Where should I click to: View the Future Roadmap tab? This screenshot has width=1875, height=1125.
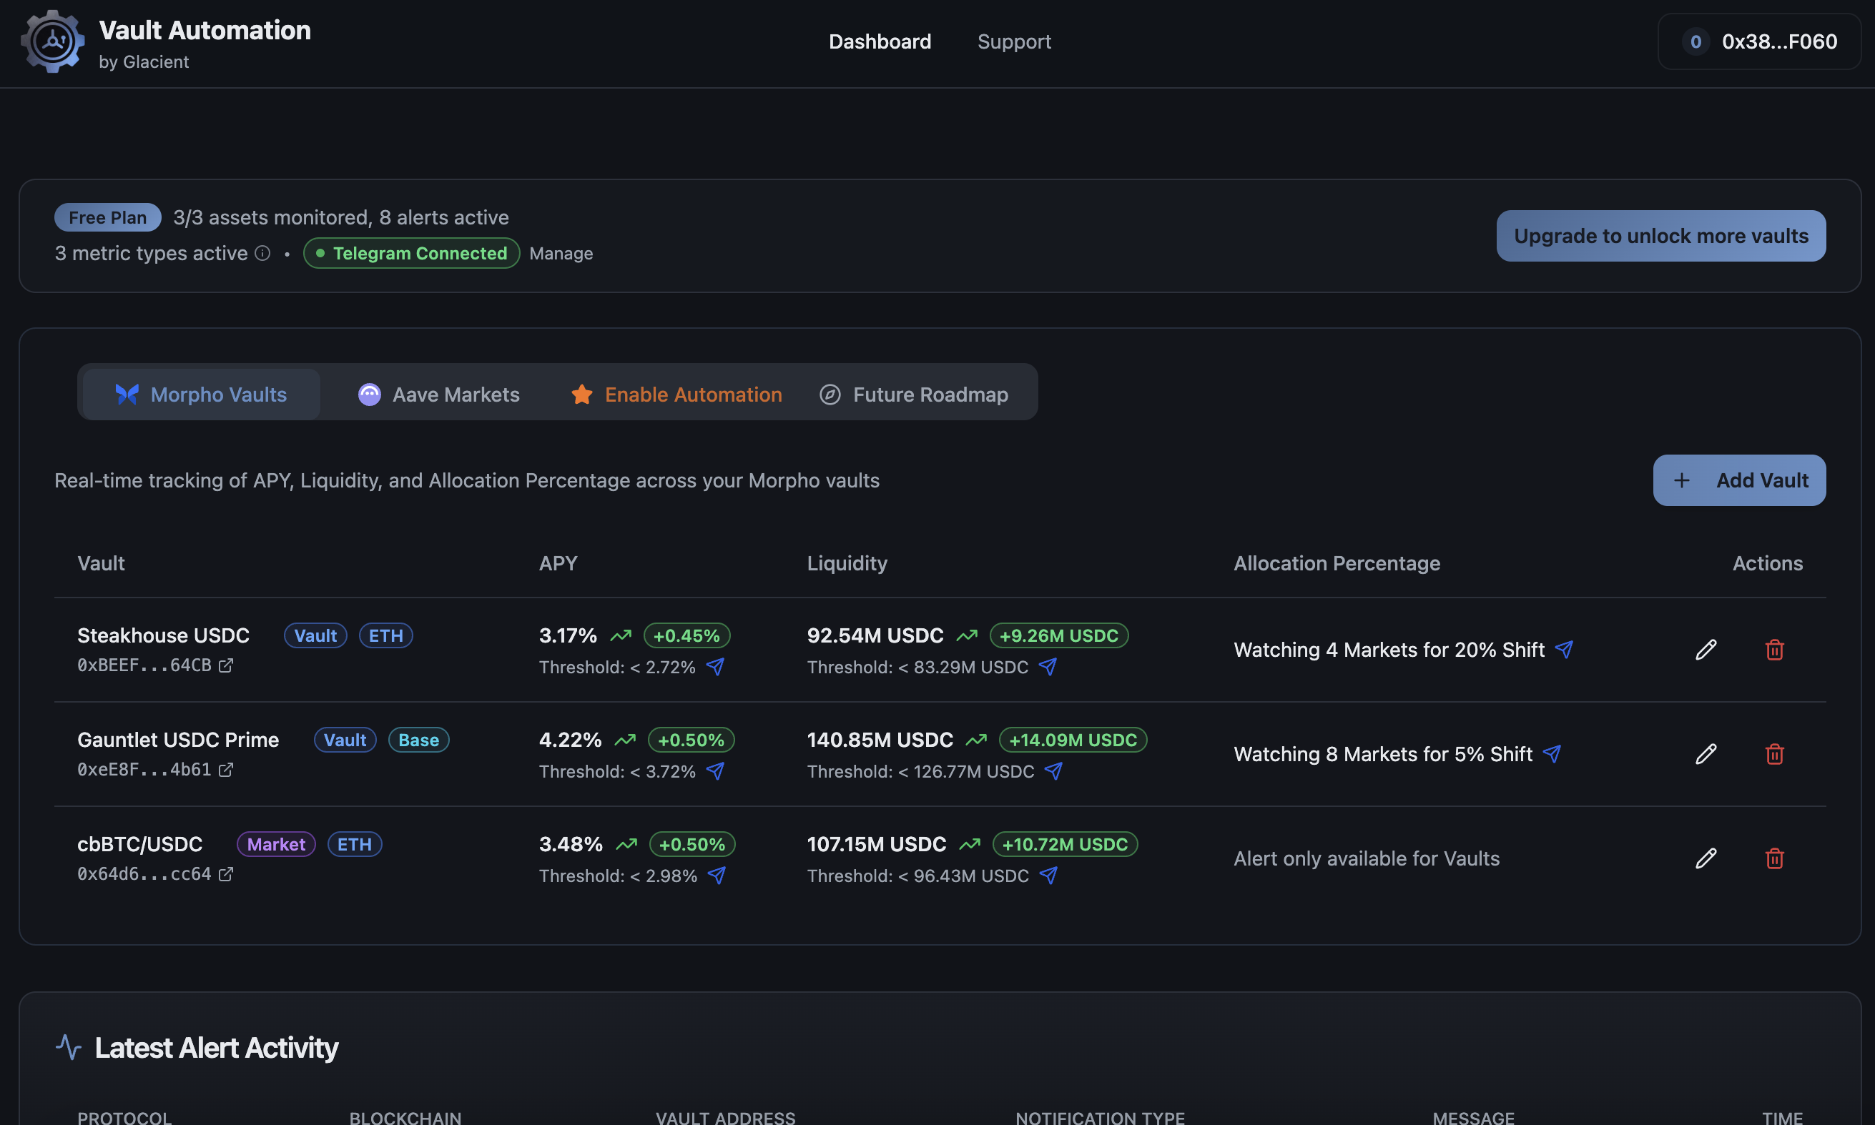914,393
